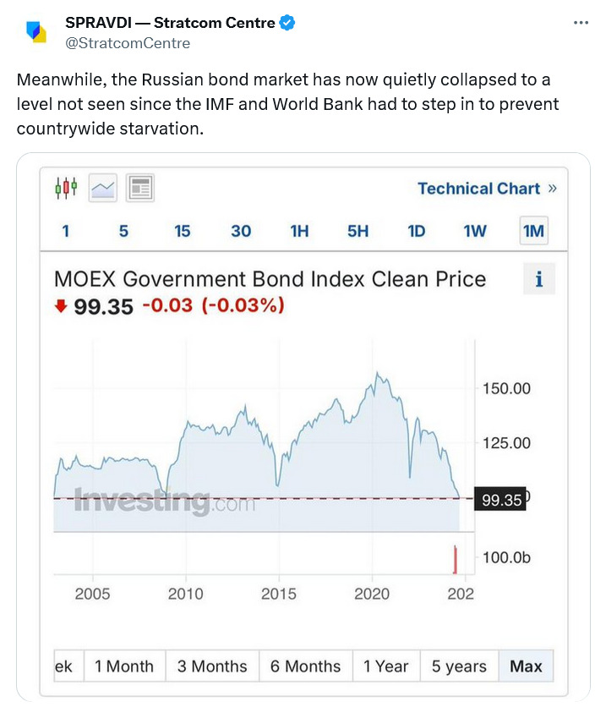Image resolution: width=606 pixels, height=707 pixels.
Task: Select the Max time range
Action: (526, 666)
